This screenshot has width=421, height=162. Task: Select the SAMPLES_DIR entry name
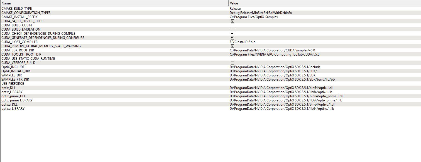click(x=12, y=75)
